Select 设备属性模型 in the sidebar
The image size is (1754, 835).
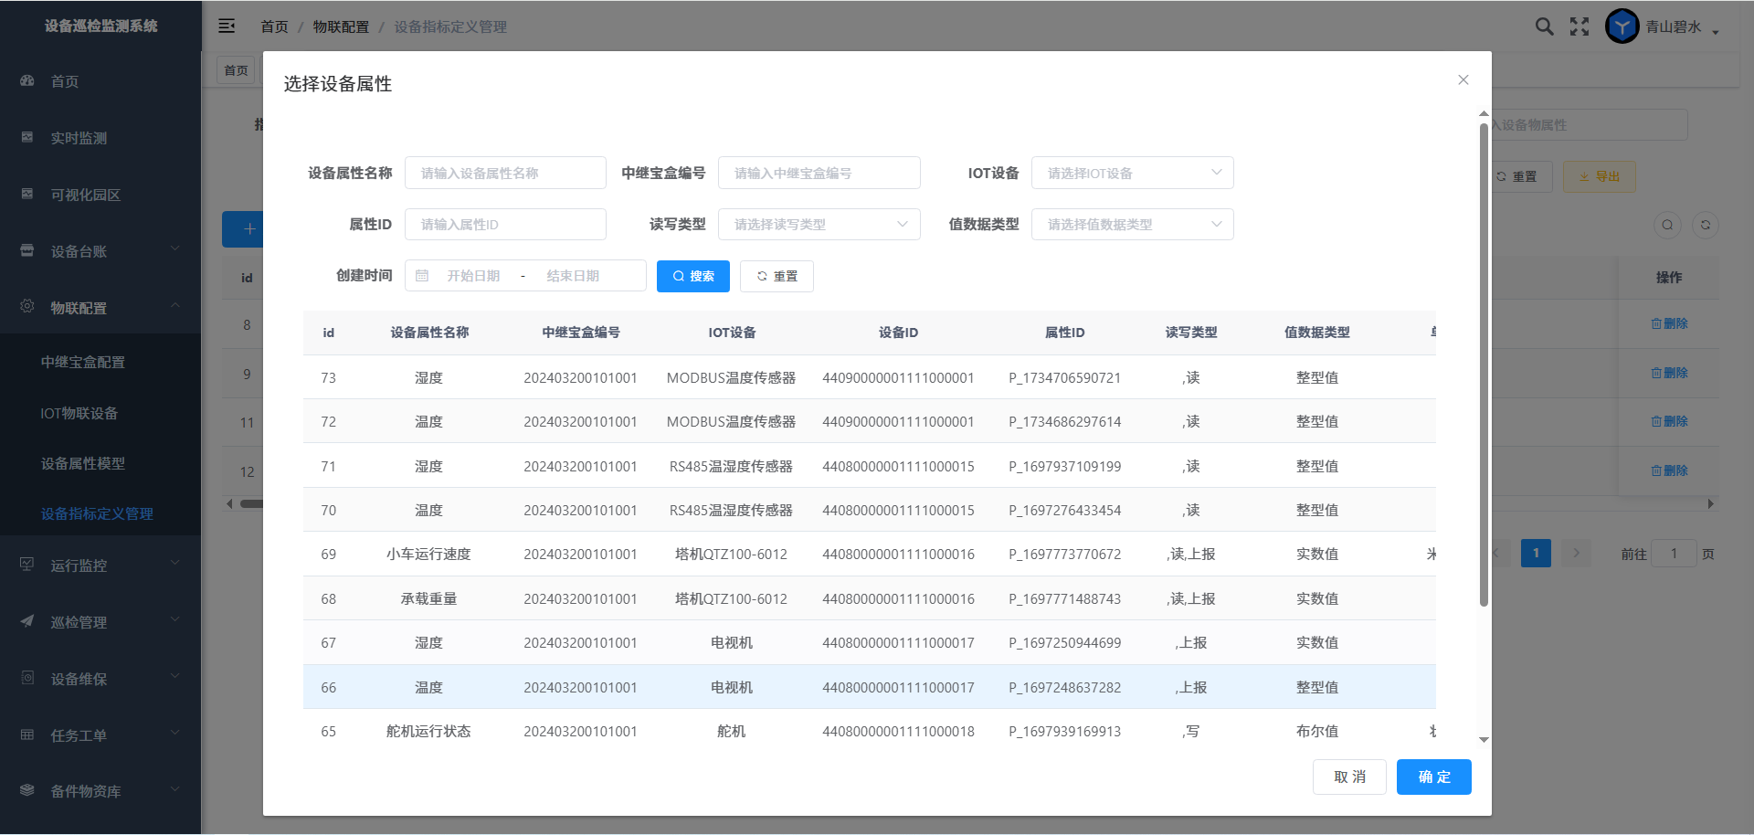pyautogui.click(x=83, y=463)
